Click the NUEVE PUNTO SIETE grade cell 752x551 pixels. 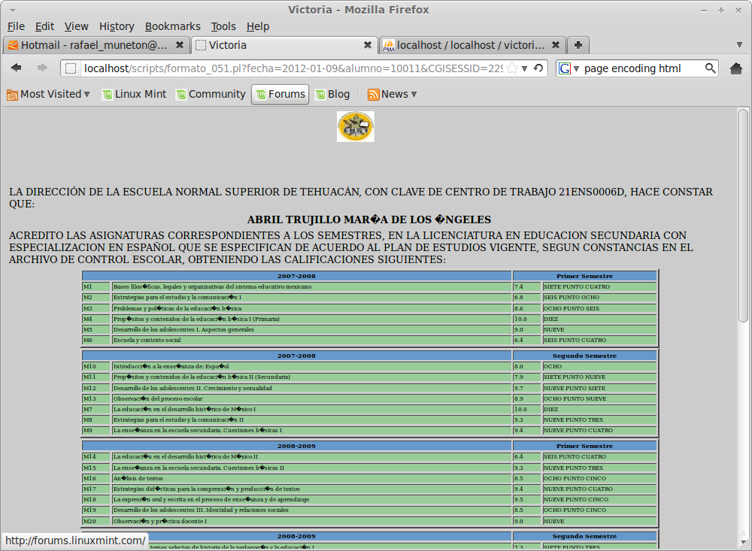599,388
